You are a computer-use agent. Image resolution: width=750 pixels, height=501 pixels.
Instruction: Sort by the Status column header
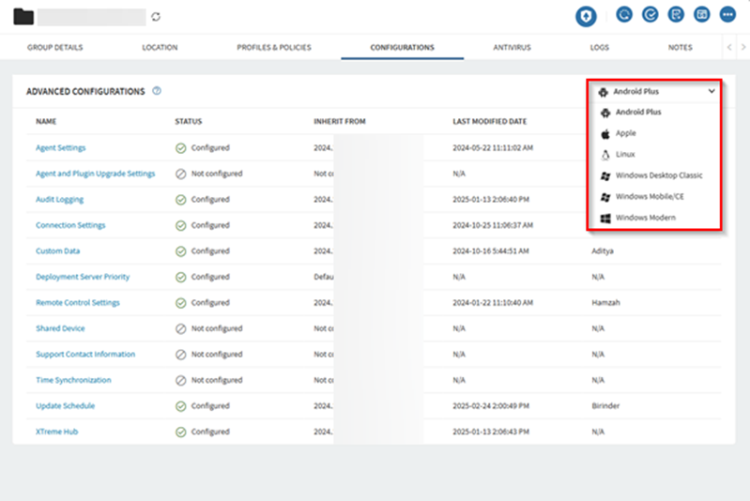pyautogui.click(x=188, y=122)
